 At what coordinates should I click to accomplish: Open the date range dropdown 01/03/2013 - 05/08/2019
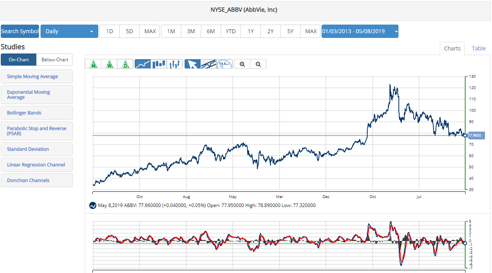pyautogui.click(x=360, y=31)
